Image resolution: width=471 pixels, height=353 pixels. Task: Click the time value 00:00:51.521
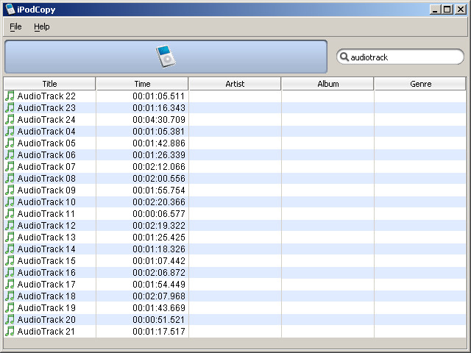coord(159,319)
